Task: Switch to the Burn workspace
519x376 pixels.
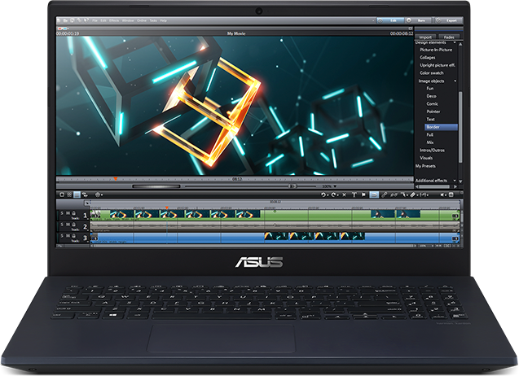Action: (x=419, y=20)
